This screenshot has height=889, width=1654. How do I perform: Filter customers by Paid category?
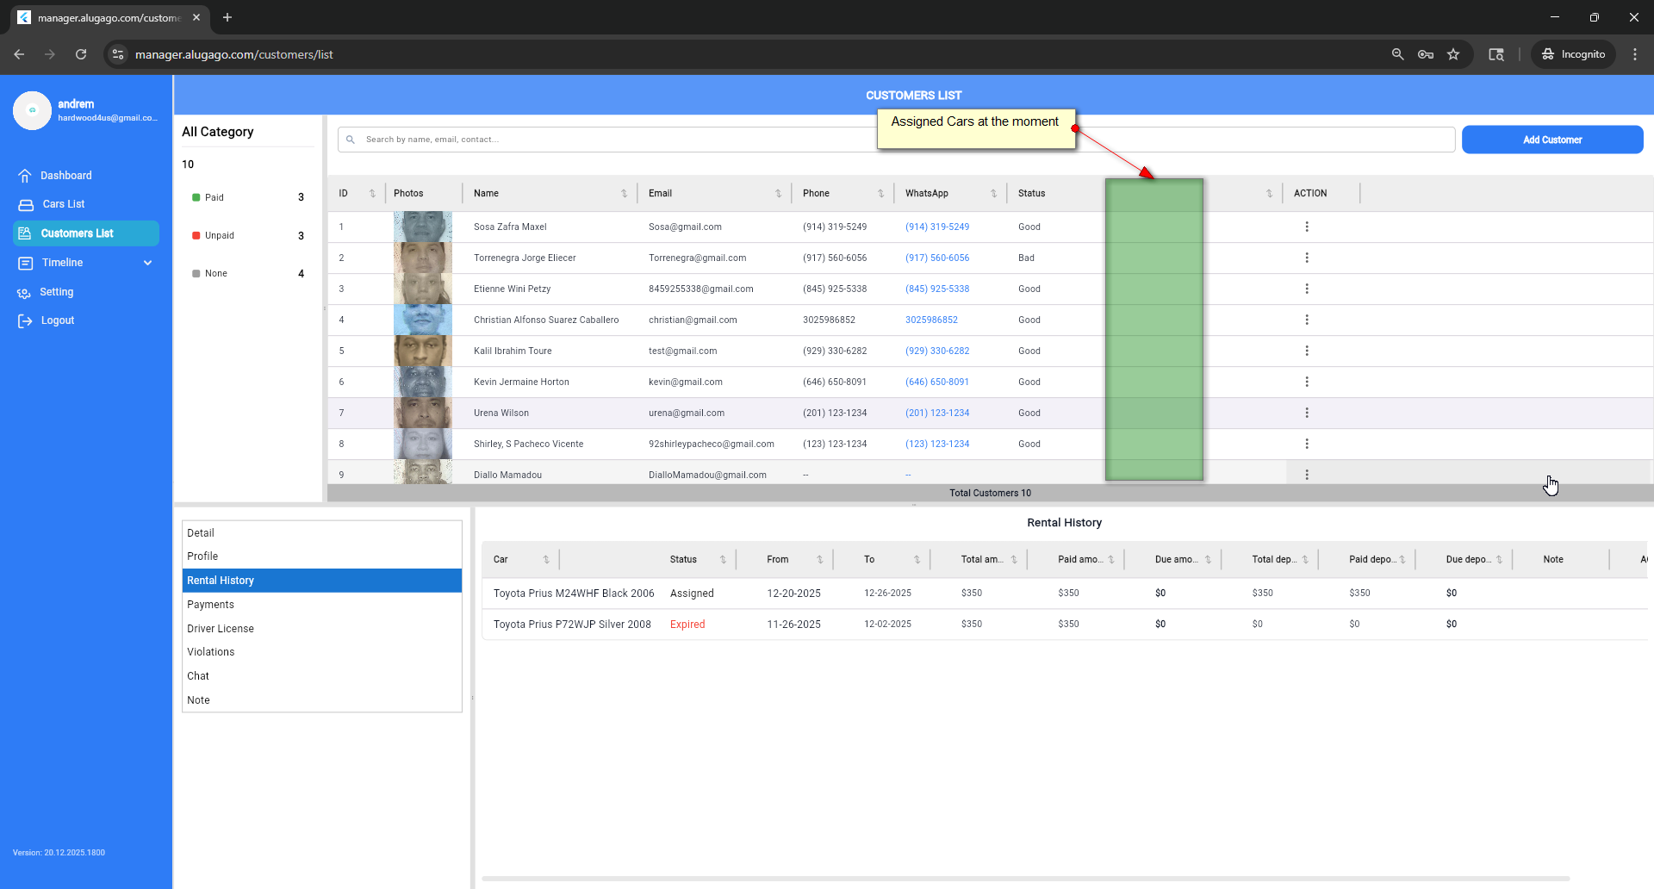pyautogui.click(x=214, y=198)
